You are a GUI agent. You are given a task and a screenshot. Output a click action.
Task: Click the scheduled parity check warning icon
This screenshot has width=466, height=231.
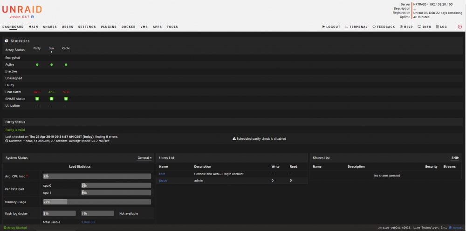pos(234,138)
